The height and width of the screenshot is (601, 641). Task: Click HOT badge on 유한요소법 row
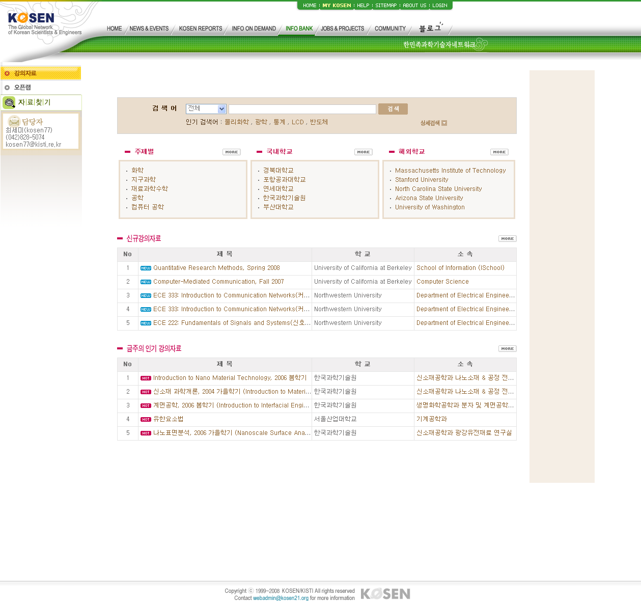[x=146, y=419]
